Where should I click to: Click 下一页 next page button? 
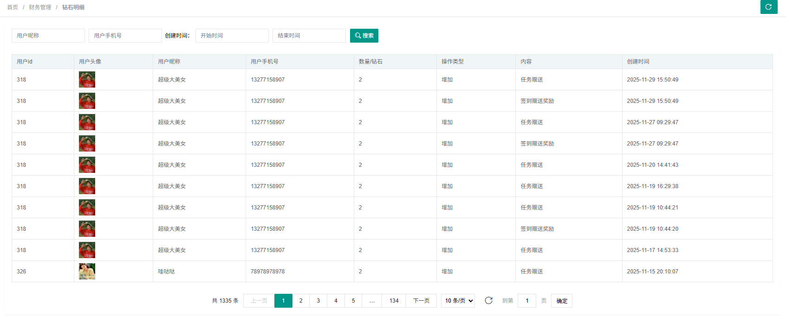coord(421,301)
